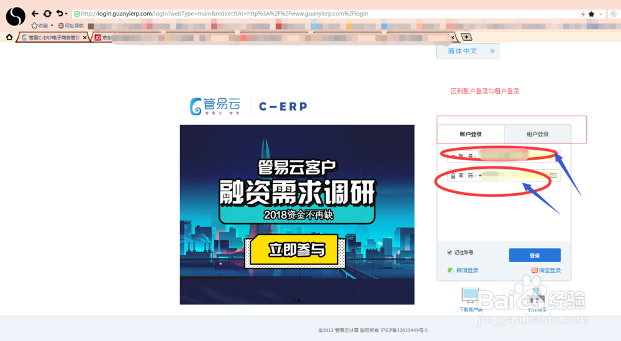Click the 融资需求调研 banner image
The height and width of the screenshot is (341, 621).
(297, 215)
